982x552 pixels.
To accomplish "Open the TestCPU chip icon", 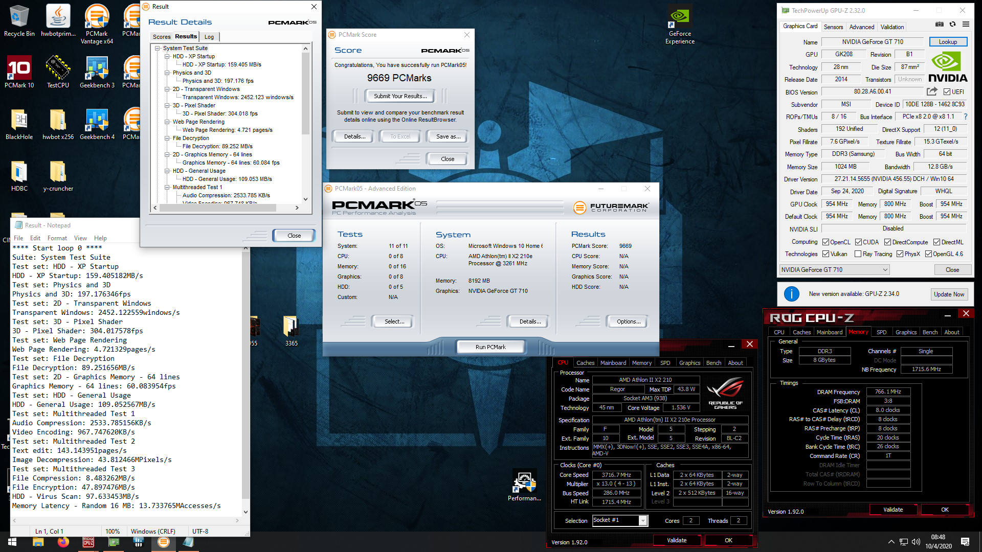I will pos(58,73).
